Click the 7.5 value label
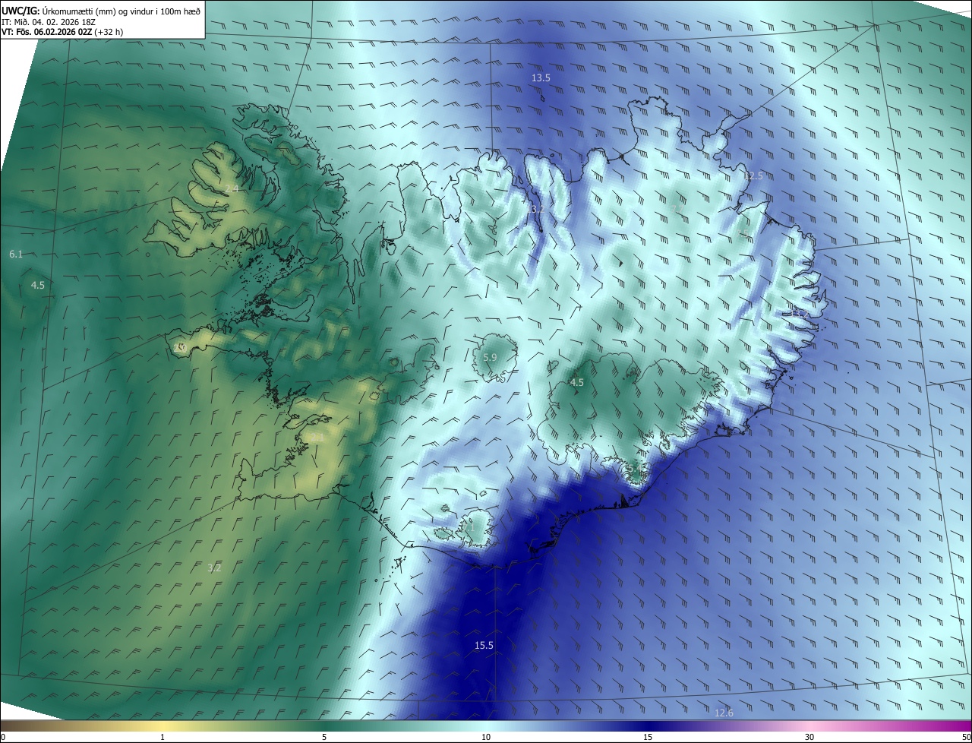972x743 pixels. click(742, 233)
